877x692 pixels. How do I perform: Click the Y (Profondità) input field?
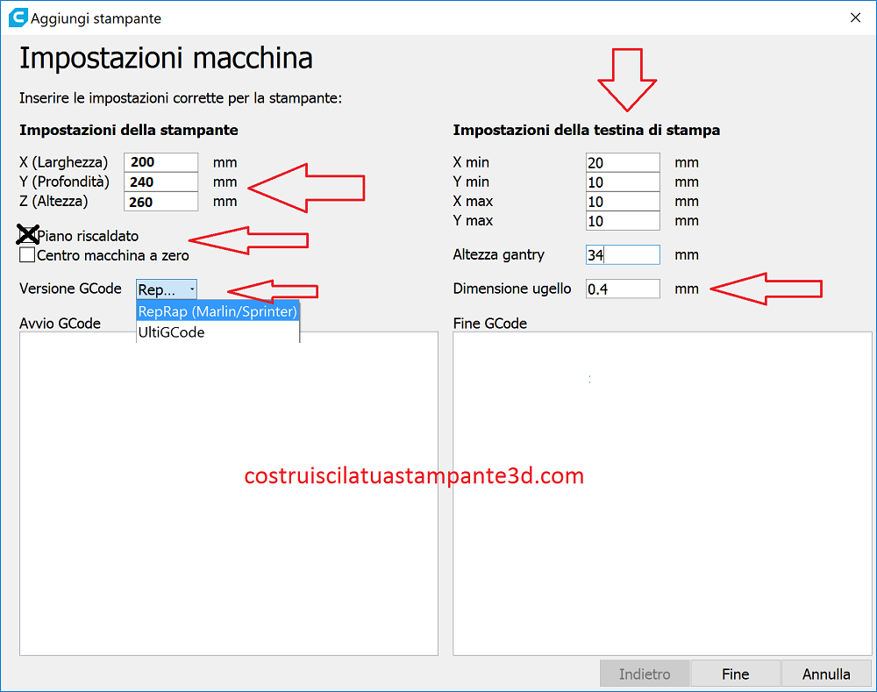[x=161, y=182]
